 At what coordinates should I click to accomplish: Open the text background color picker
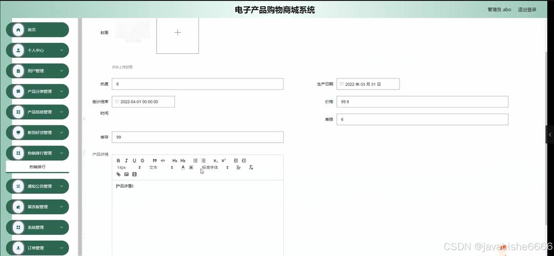pyautogui.click(x=191, y=167)
